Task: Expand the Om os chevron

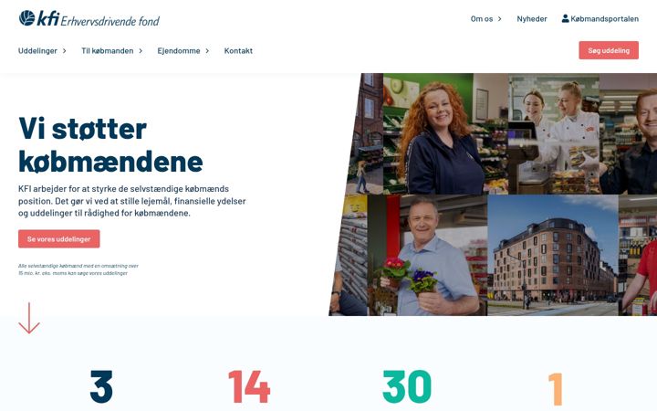Action: coord(499,19)
